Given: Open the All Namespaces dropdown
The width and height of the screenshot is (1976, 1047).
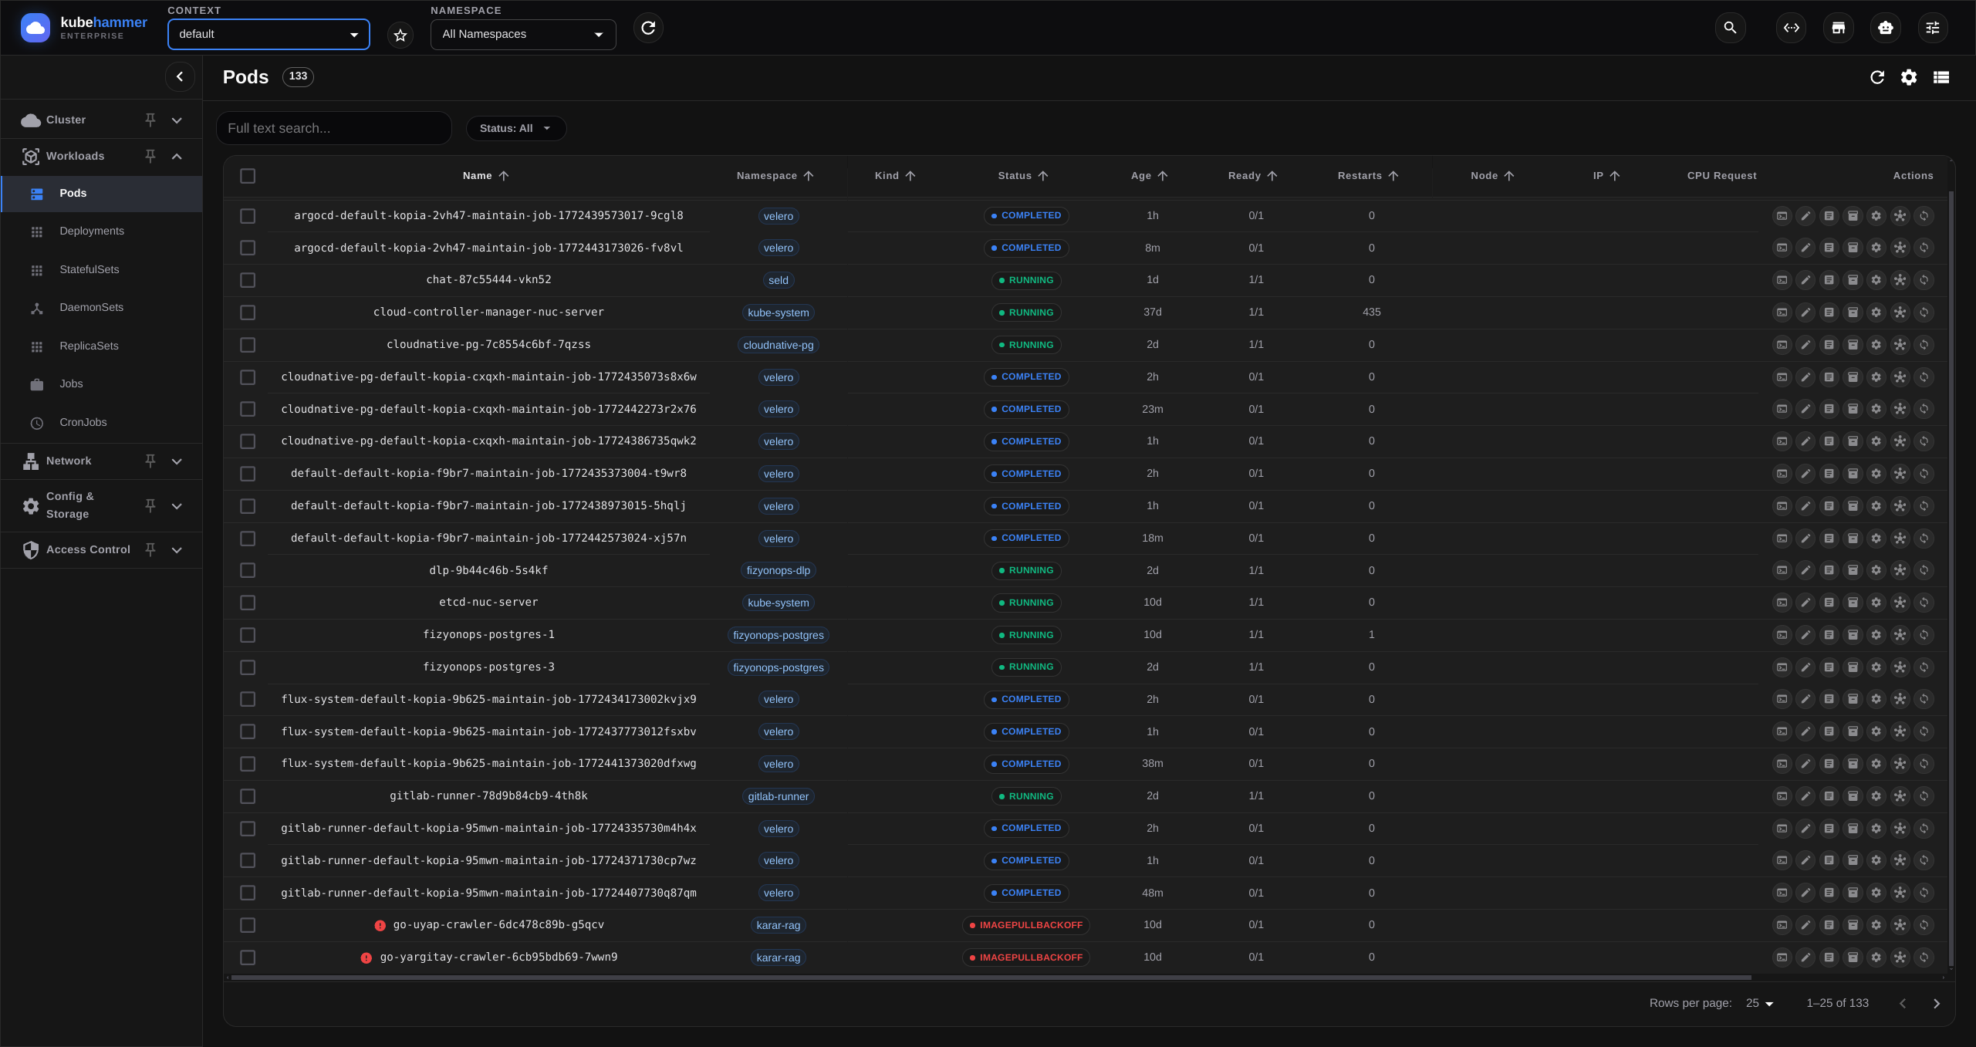Looking at the screenshot, I should [523, 34].
